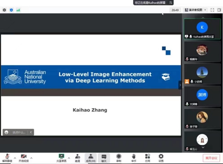Open the Invite (邀请) icon
This screenshot has height=164, width=223.
click(77, 157)
